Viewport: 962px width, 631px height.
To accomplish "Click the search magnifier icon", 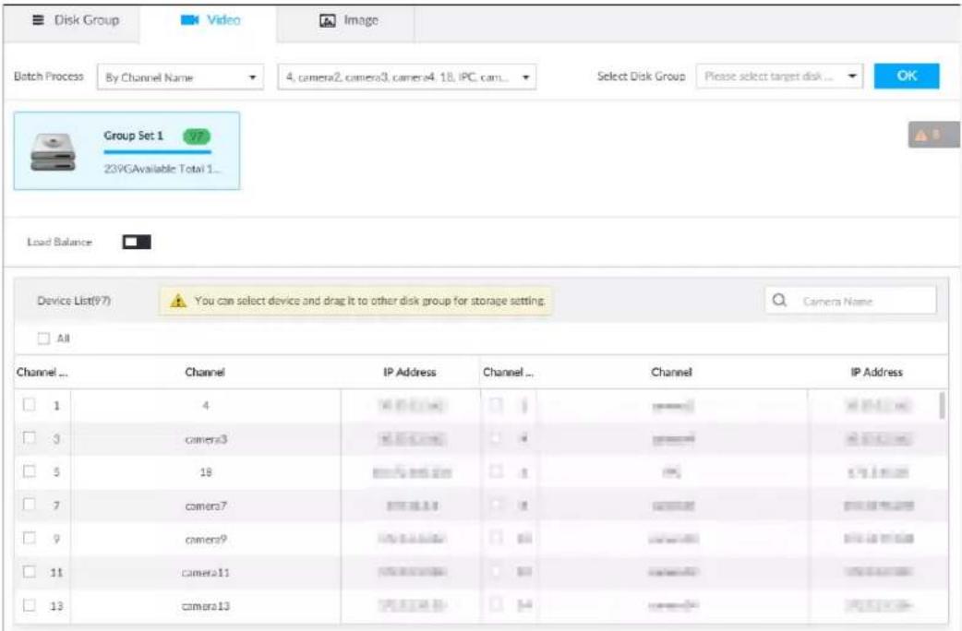I will pyautogui.click(x=779, y=301).
